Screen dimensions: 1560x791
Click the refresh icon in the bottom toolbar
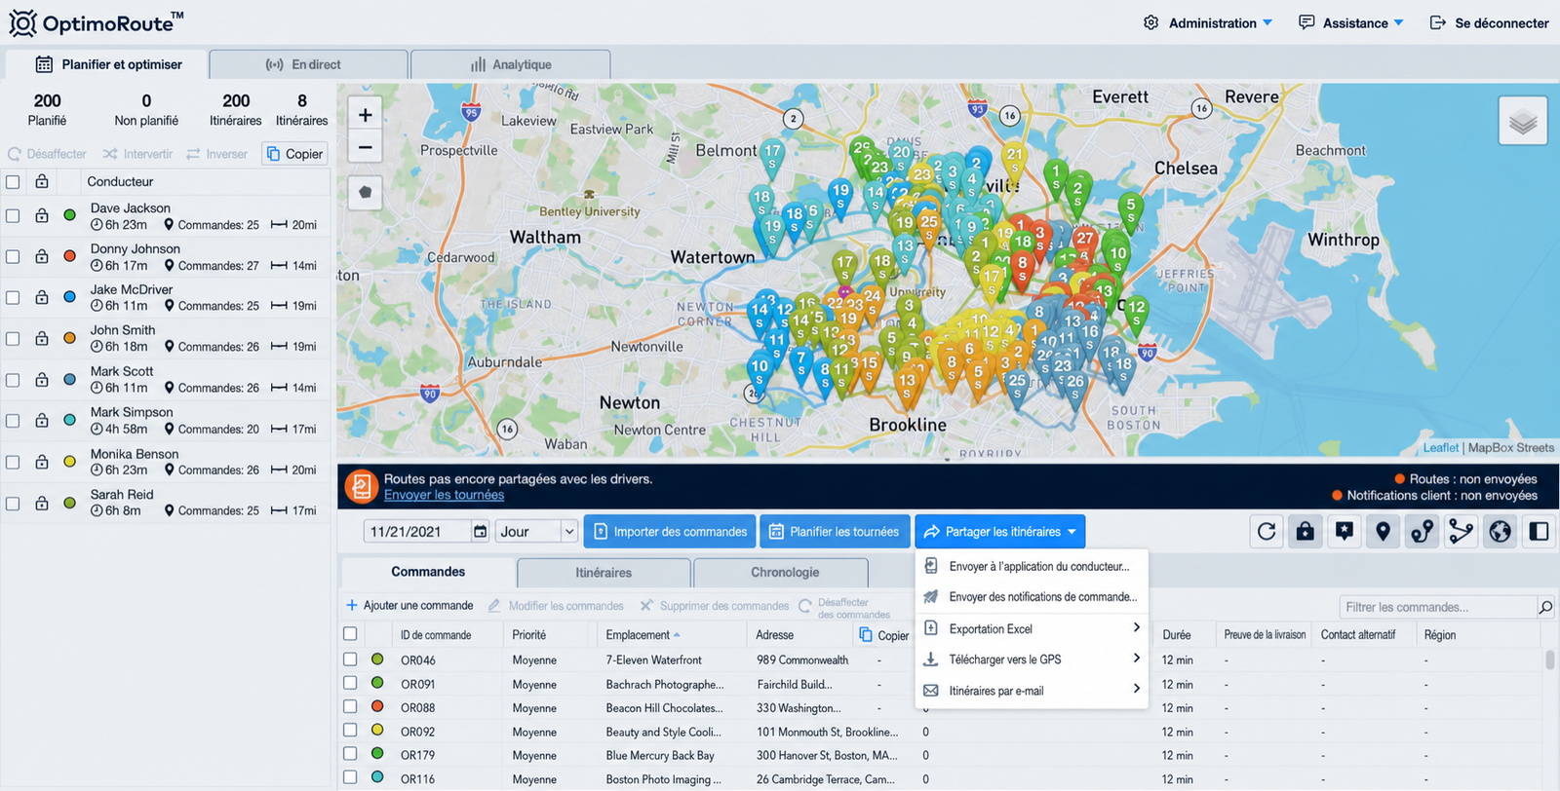pos(1267,532)
